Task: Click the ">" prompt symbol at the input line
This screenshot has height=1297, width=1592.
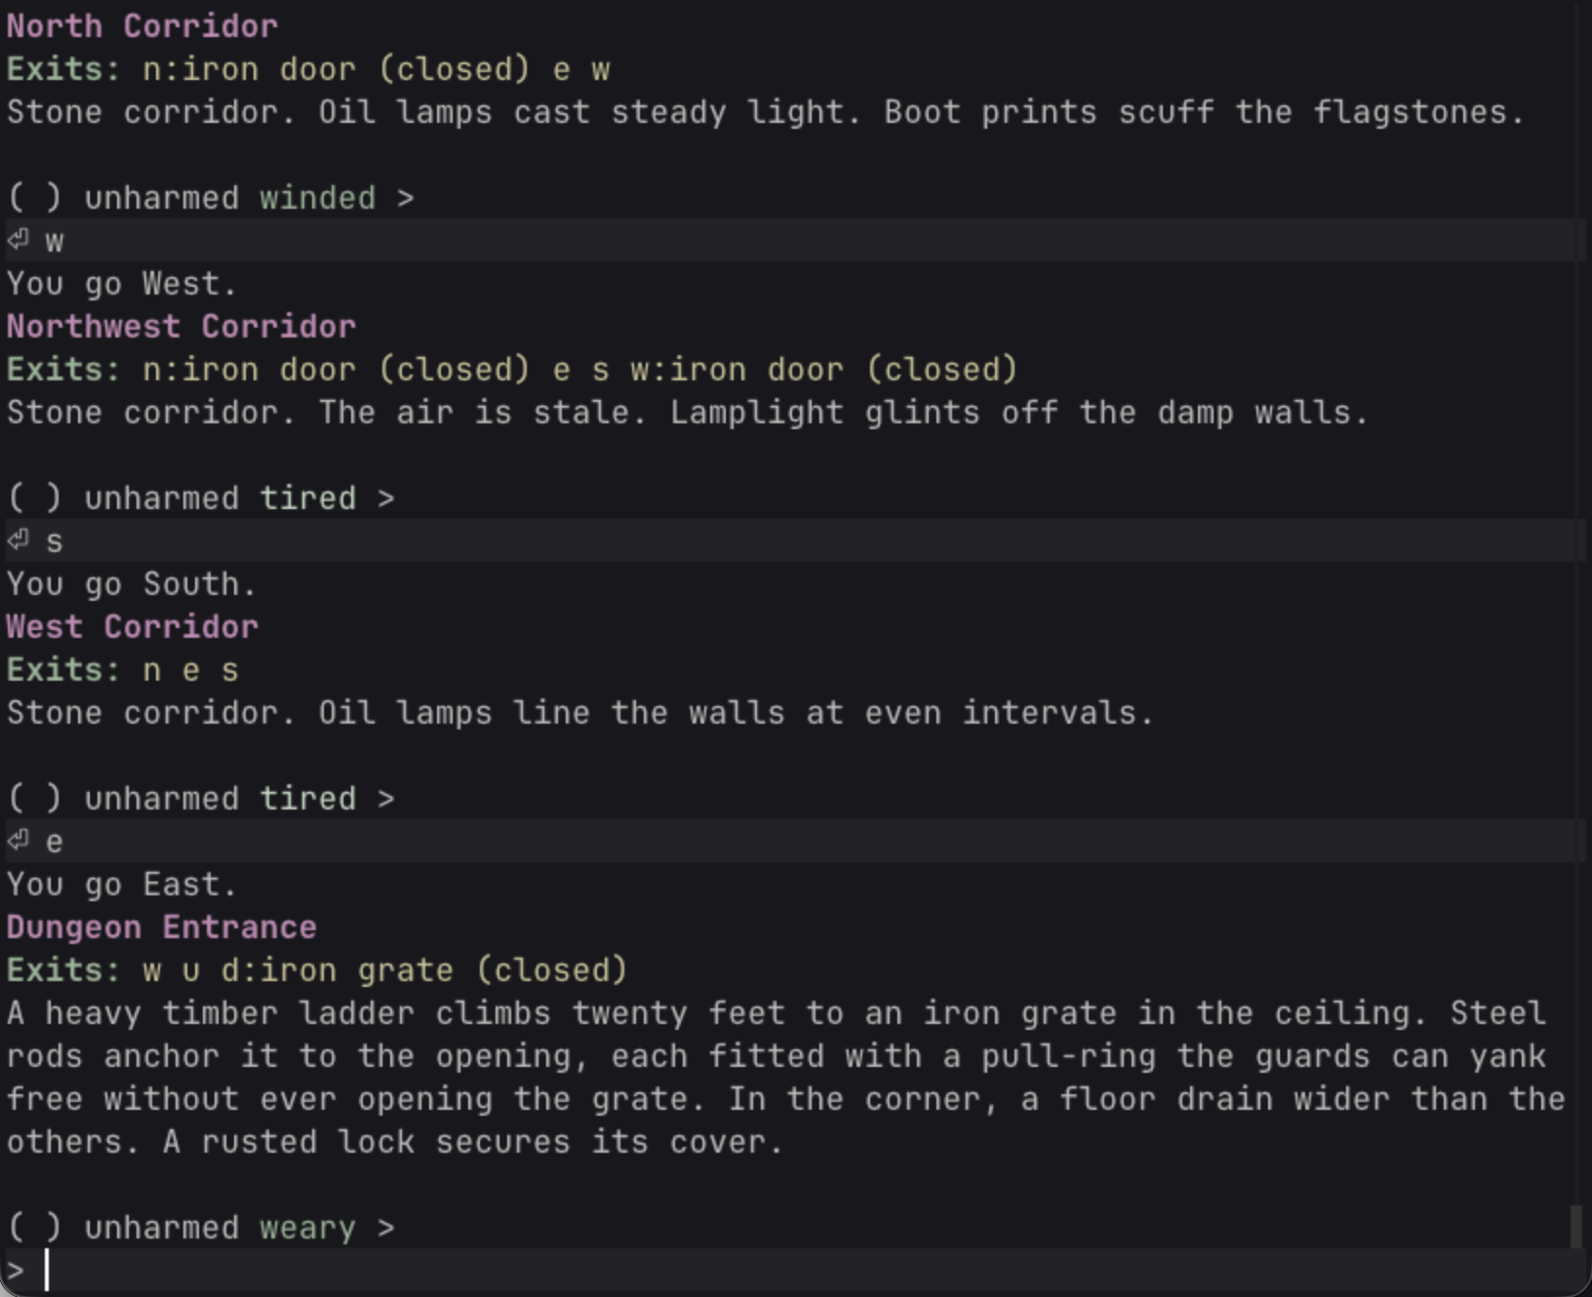Action: [x=15, y=1271]
